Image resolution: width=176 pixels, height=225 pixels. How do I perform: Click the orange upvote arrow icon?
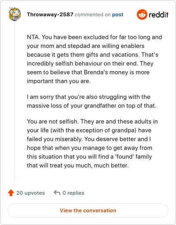point(11,192)
